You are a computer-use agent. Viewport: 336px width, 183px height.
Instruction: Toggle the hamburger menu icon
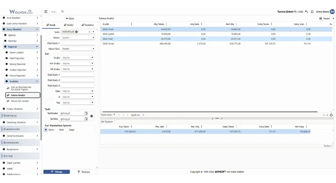46,11
